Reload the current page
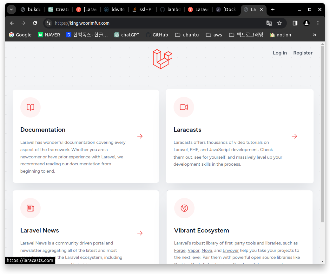The height and width of the screenshot is (274, 330). [x=35, y=23]
